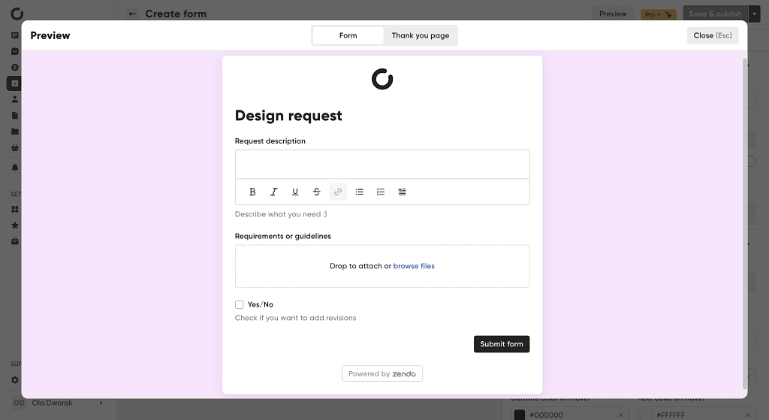The width and height of the screenshot is (769, 420).
Task: Click into the Request description text area
Action: tap(382, 165)
